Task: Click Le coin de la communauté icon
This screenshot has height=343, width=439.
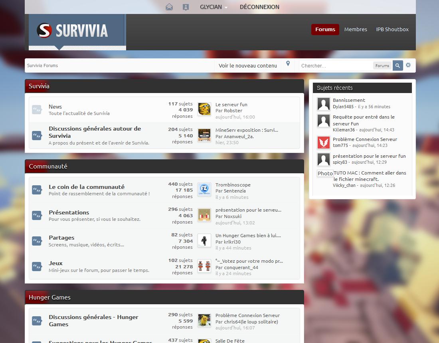Action: [x=37, y=190]
